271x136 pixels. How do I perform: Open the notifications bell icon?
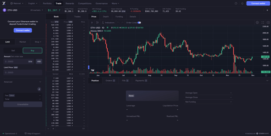(242, 4)
